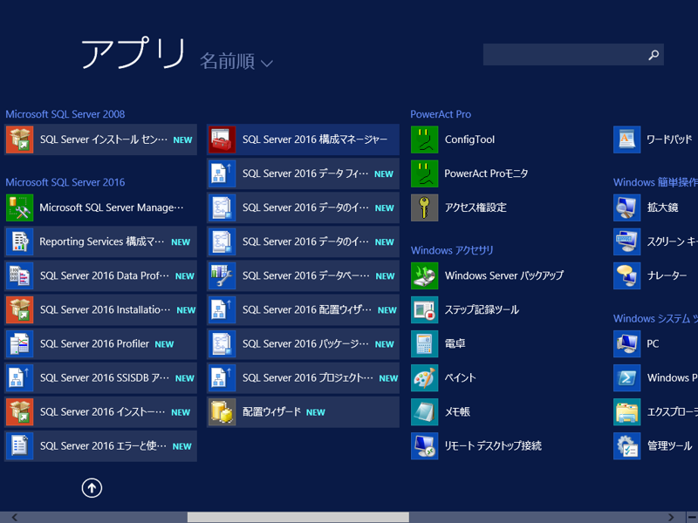Click the horizontal scrollbar thumb
The width and height of the screenshot is (698, 523).
coord(298,517)
